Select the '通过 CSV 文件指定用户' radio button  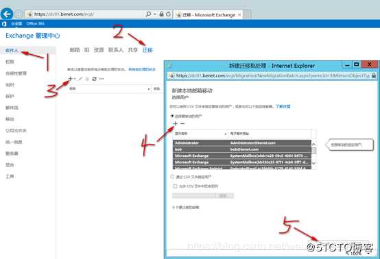coord(172,177)
